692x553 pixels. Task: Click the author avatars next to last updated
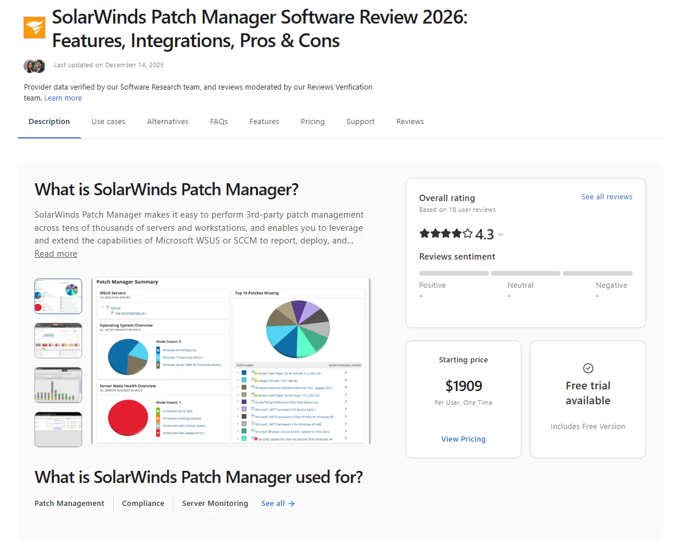pyautogui.click(x=34, y=66)
